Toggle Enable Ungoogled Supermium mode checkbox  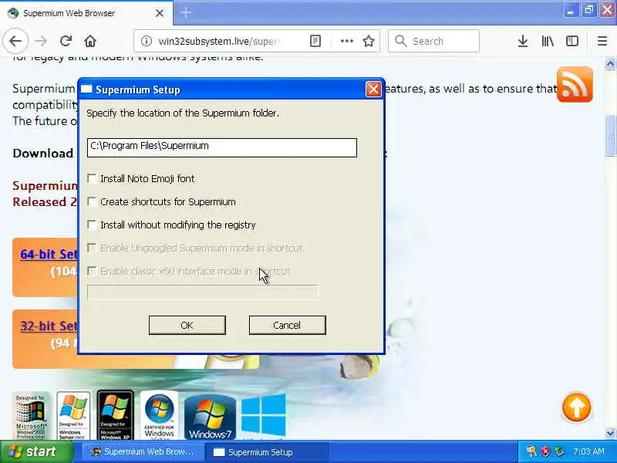92,248
